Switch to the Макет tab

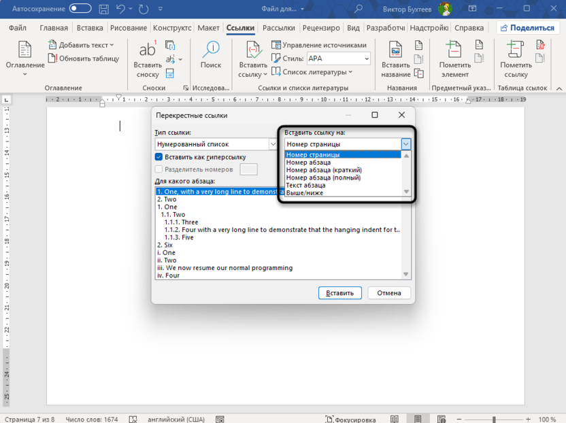[x=208, y=28]
